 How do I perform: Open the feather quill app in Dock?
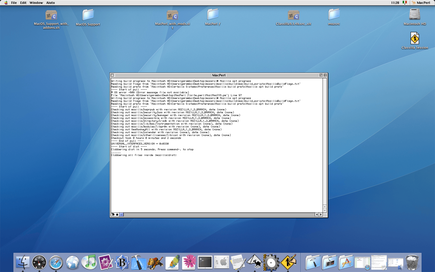point(172,262)
